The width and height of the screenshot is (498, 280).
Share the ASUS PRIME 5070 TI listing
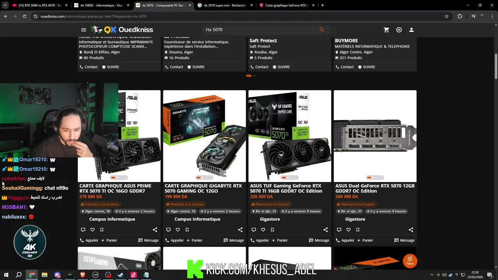click(x=155, y=230)
